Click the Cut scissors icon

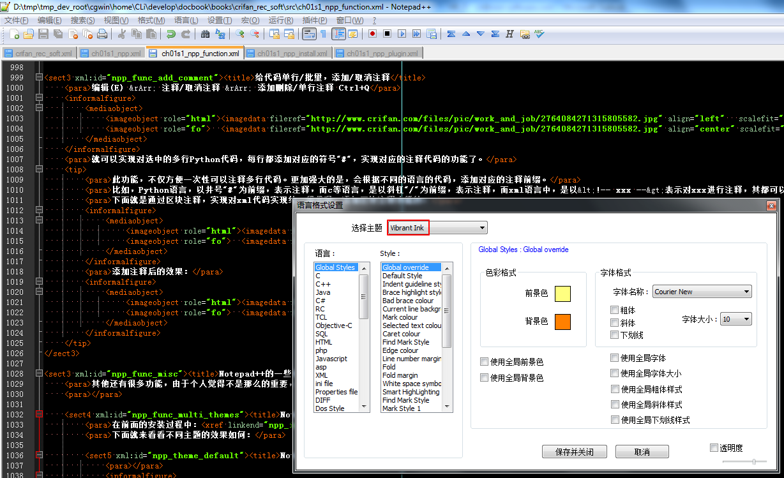(121, 34)
